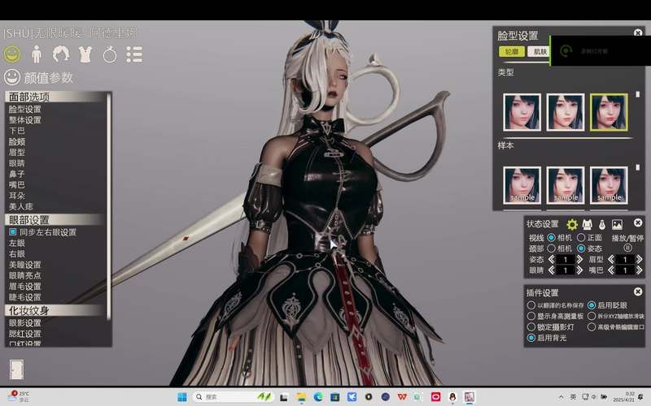Toggle 启用眨眼 option
The image size is (651, 406).
click(592, 305)
